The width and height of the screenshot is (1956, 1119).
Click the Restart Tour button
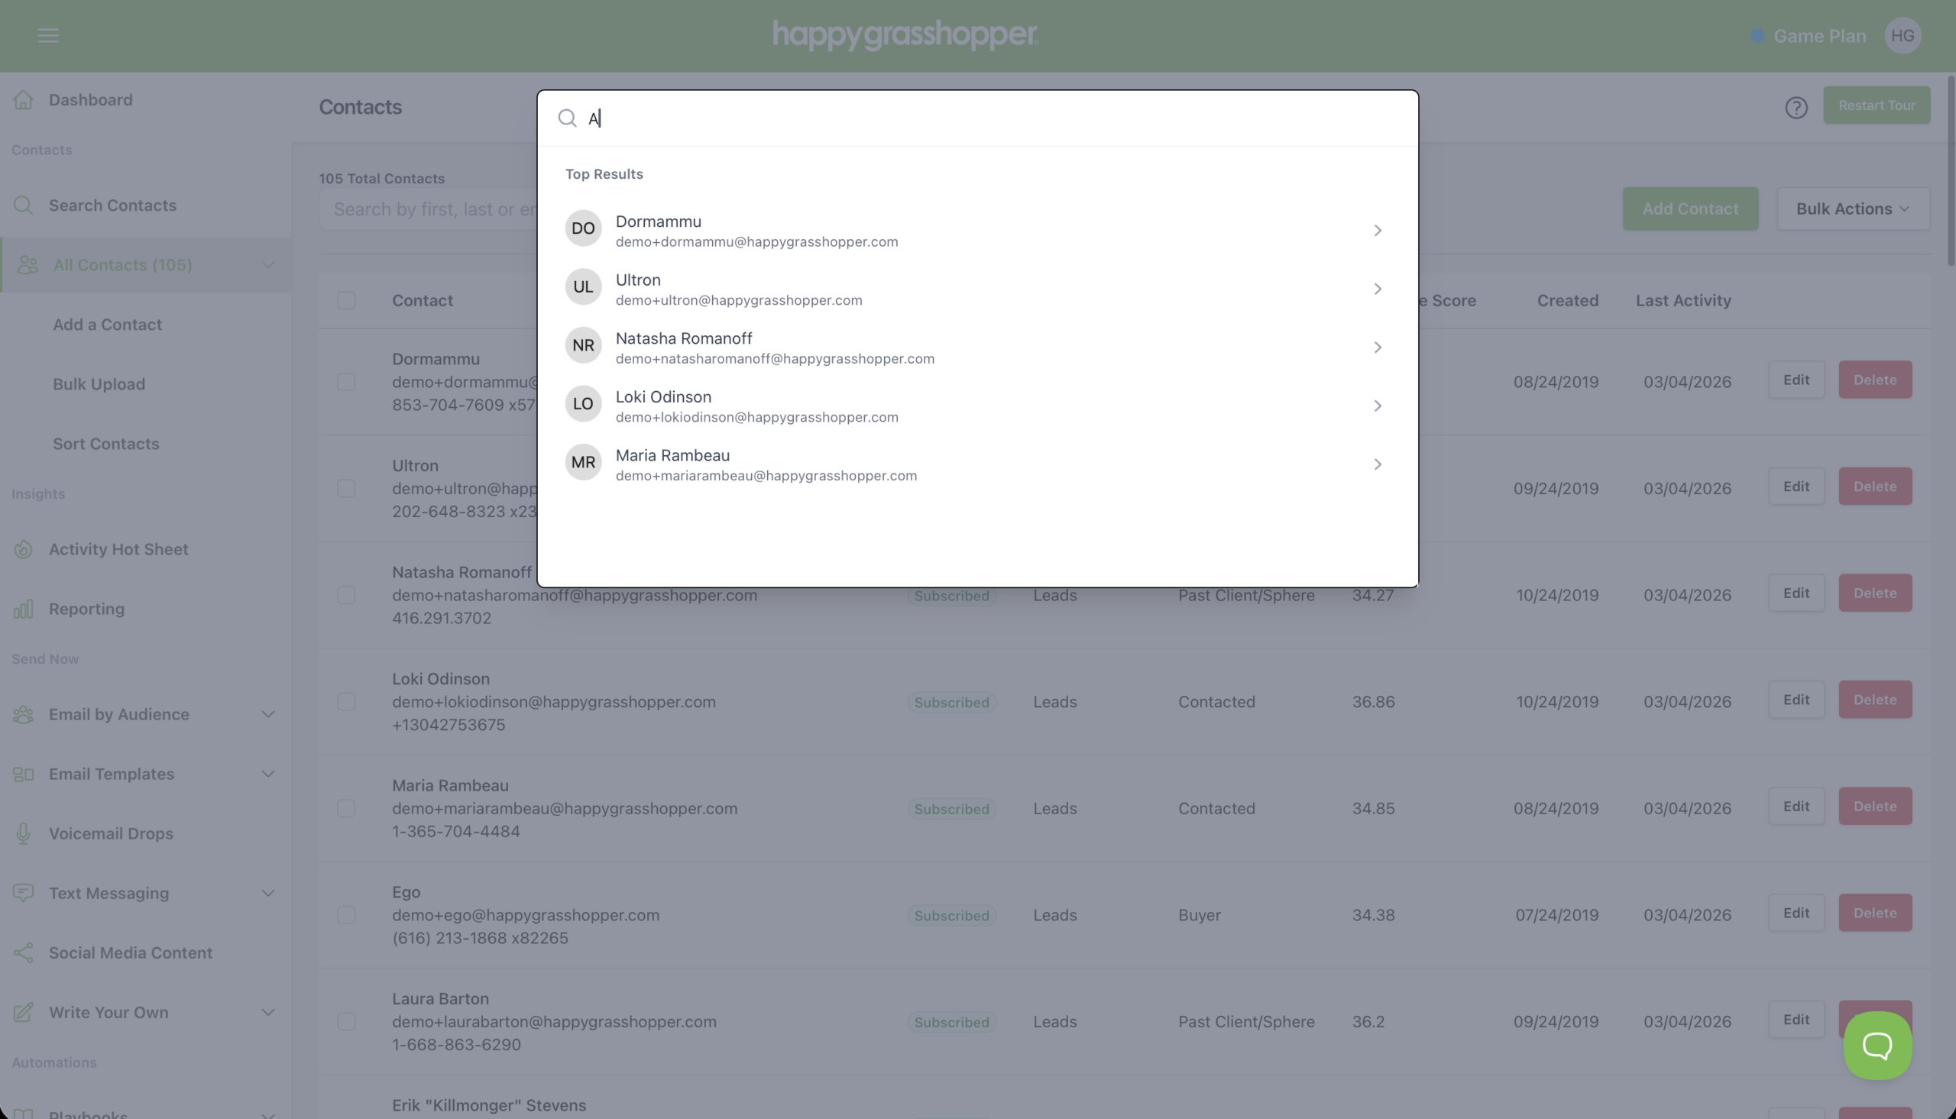[1876, 105]
